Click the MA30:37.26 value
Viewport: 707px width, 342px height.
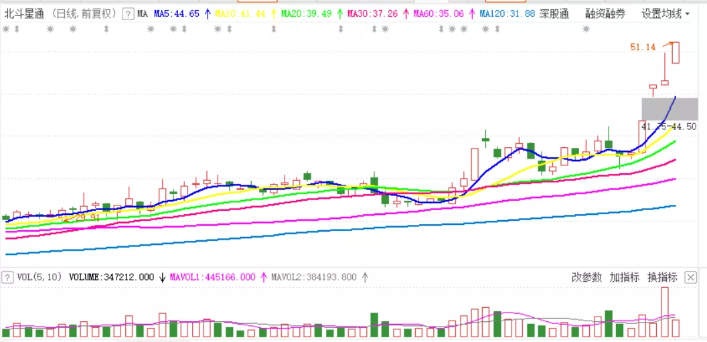click(372, 14)
